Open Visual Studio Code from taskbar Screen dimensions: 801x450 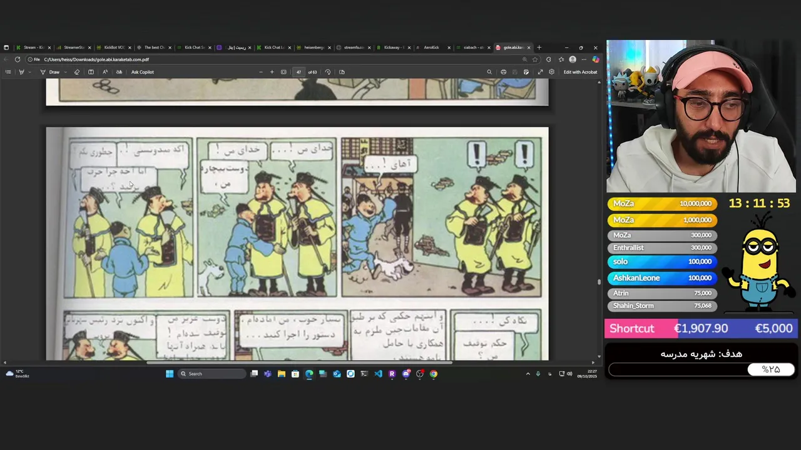378,374
